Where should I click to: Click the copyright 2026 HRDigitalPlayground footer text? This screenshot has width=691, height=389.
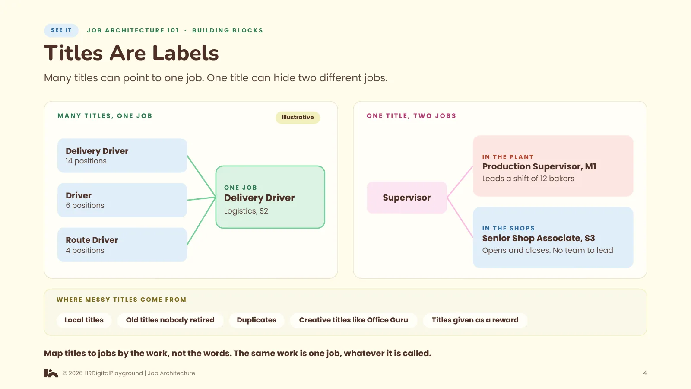(129, 373)
